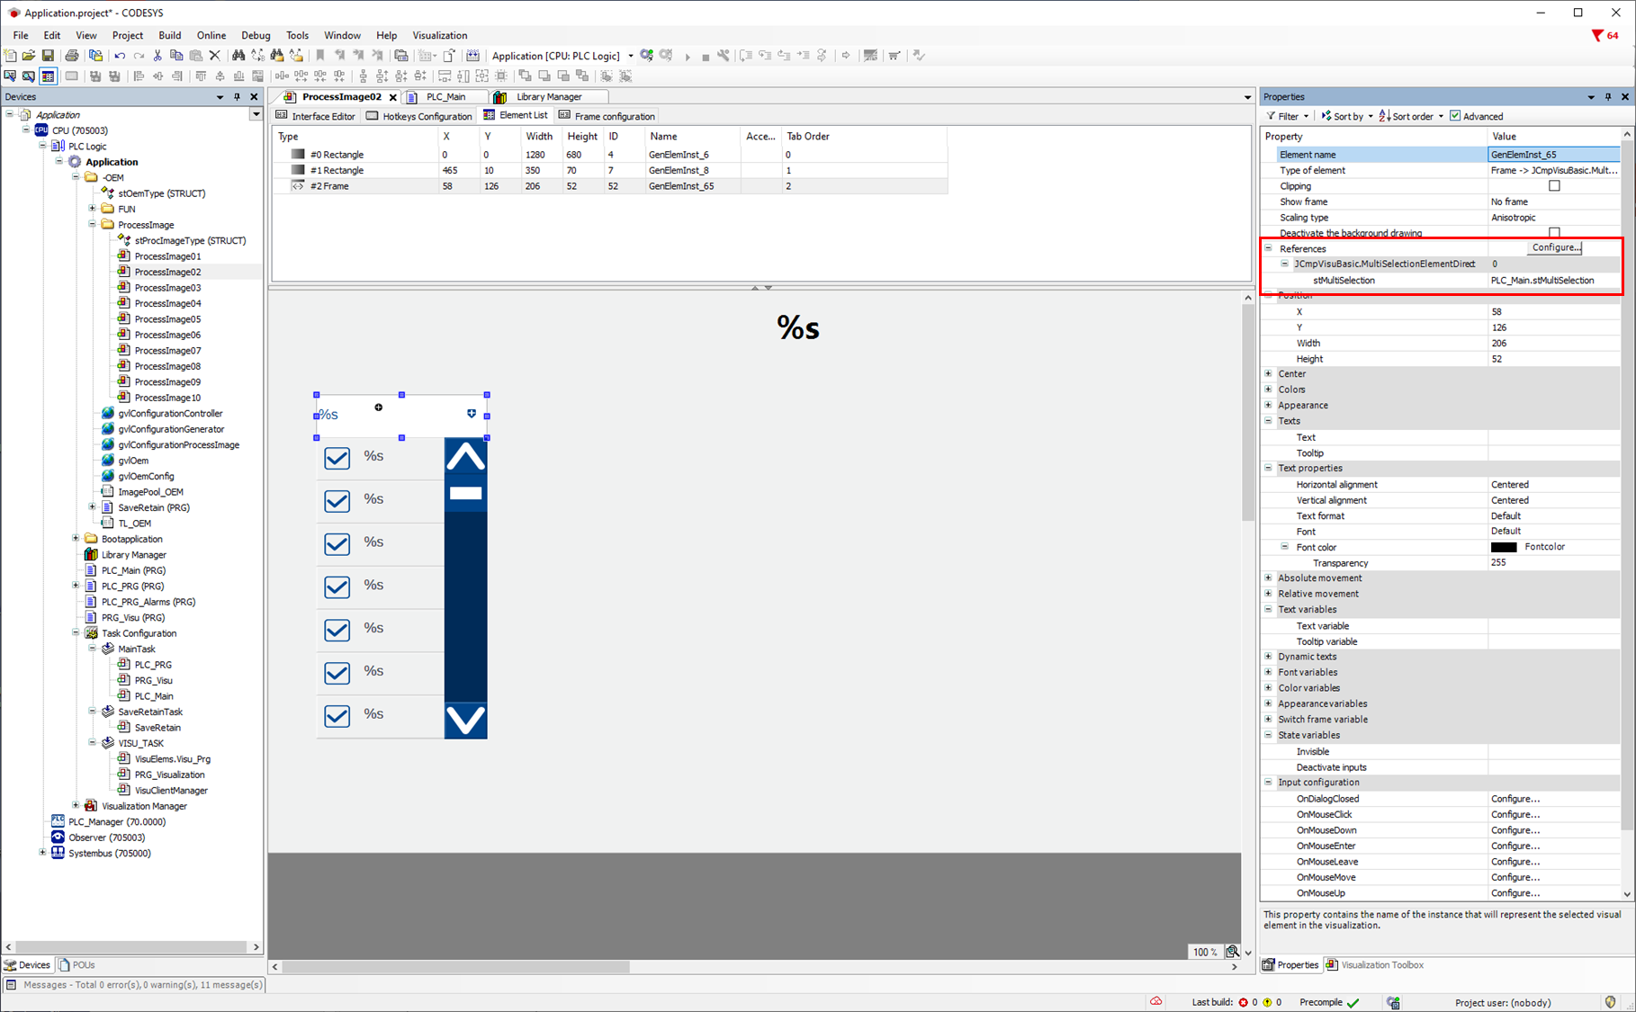The image size is (1636, 1012).
Task: Click the Configure... button for References
Action: [1555, 247]
